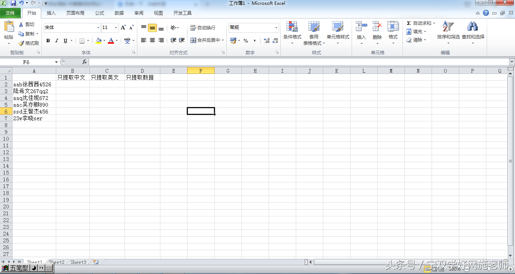This screenshot has width=515, height=274.
Task: Click the percent style icon
Action: 246,41
